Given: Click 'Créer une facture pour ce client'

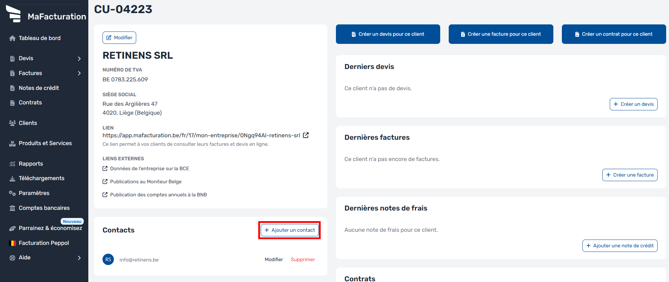Looking at the screenshot, I should coord(501,34).
